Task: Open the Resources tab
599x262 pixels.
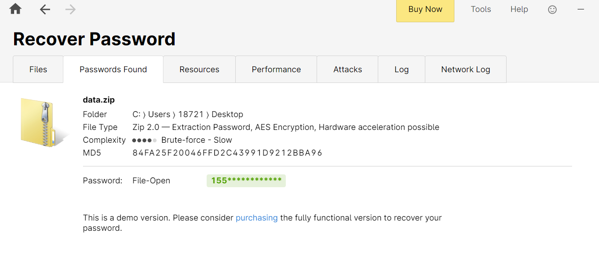Action: coord(199,70)
